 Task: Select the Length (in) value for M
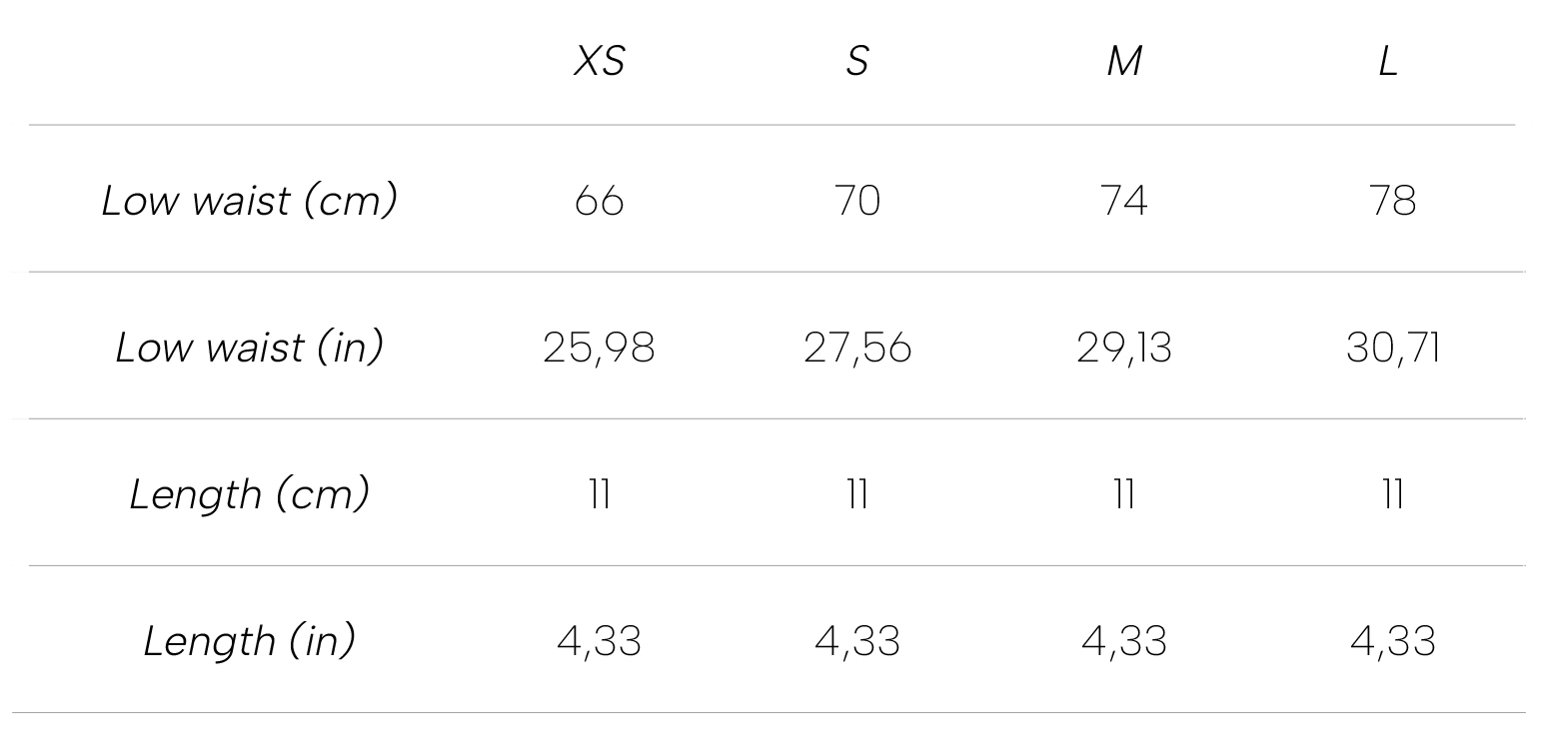[x=1124, y=641]
